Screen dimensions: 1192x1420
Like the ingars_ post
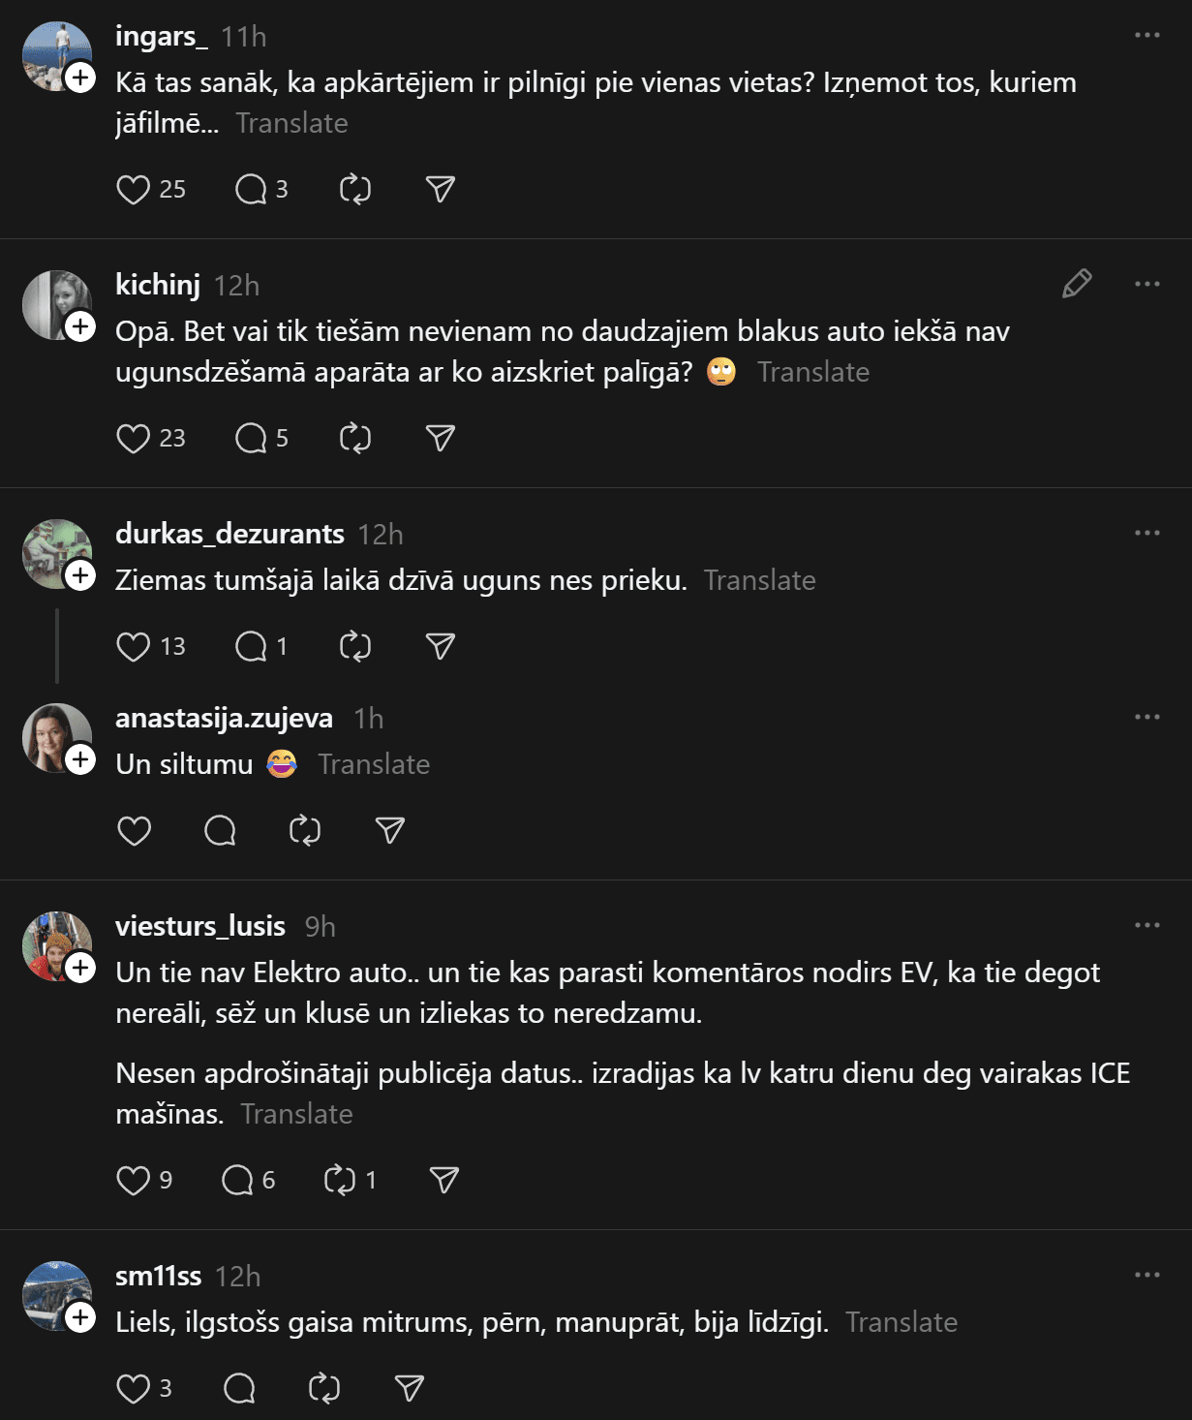pyautogui.click(x=134, y=190)
